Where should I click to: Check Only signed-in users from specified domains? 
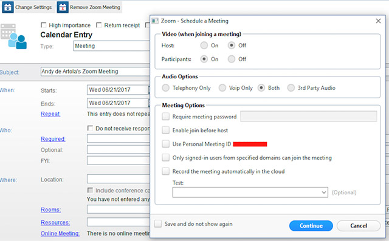tap(165, 157)
